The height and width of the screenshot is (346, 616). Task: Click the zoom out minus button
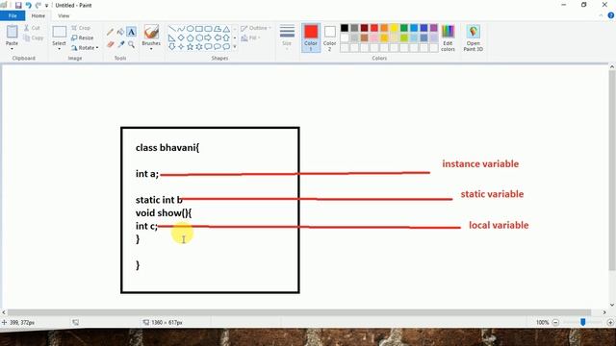[555, 323]
